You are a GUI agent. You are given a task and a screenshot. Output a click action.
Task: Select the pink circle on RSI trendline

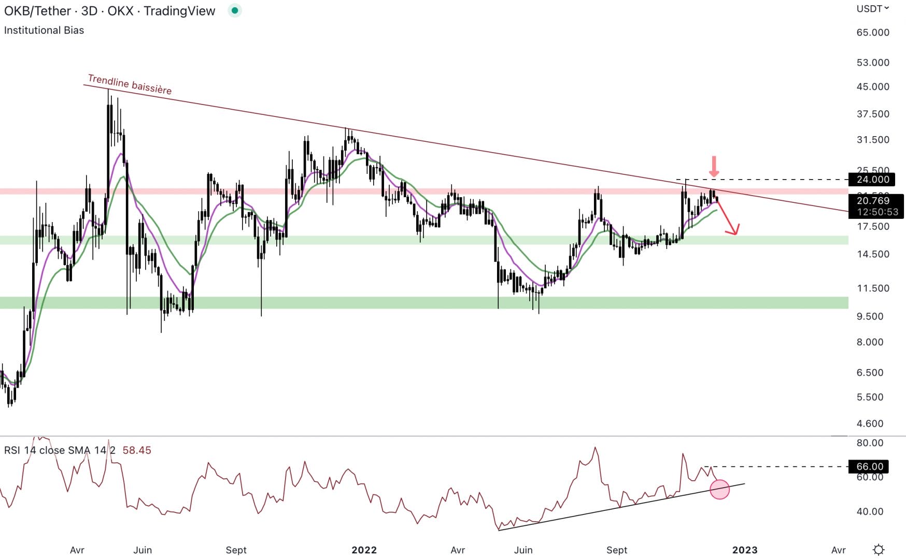[x=719, y=489]
